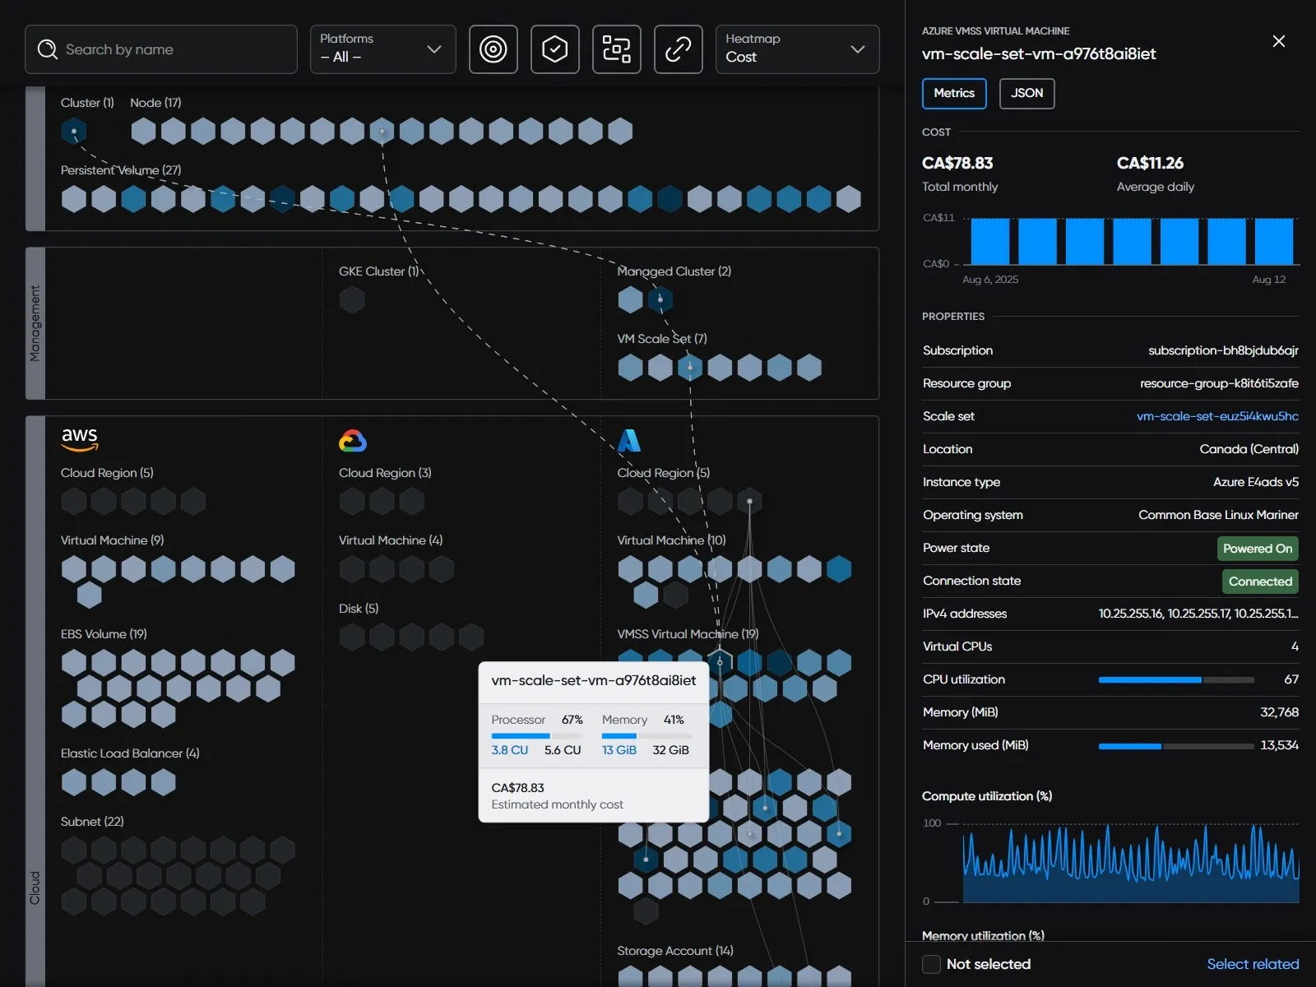
Task: Select first AWS Cloud Region hexagon
Action: (74, 501)
